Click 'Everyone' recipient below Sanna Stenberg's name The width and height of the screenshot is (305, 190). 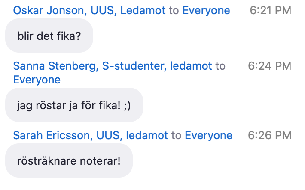[37, 80]
